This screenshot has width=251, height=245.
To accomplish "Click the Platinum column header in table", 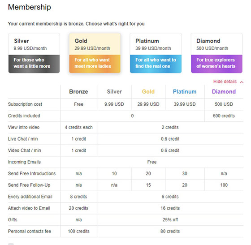I will tap(185, 92).
